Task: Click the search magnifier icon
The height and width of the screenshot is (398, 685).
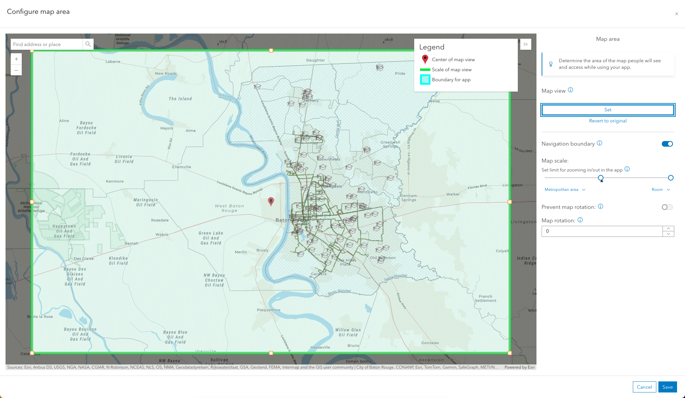Action: coord(88,44)
